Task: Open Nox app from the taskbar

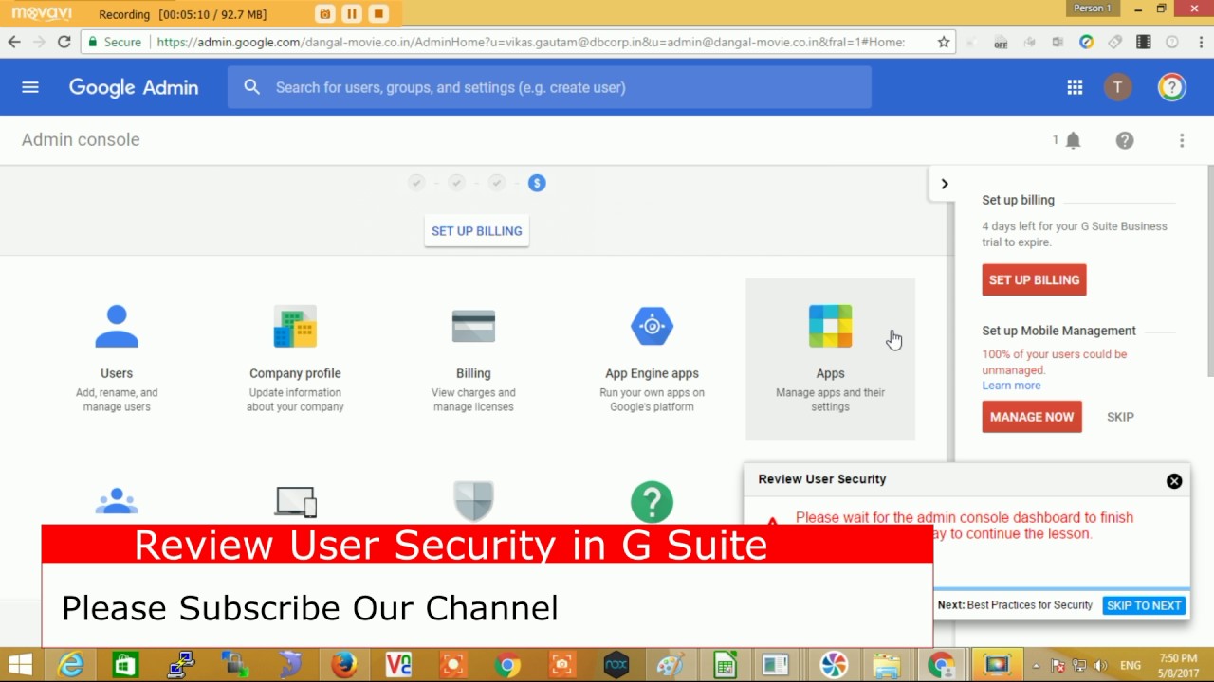Action: point(616,665)
